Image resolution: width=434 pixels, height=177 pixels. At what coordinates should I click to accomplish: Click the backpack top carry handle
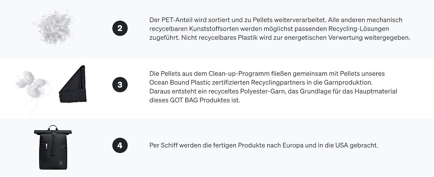pyautogui.click(x=53, y=127)
